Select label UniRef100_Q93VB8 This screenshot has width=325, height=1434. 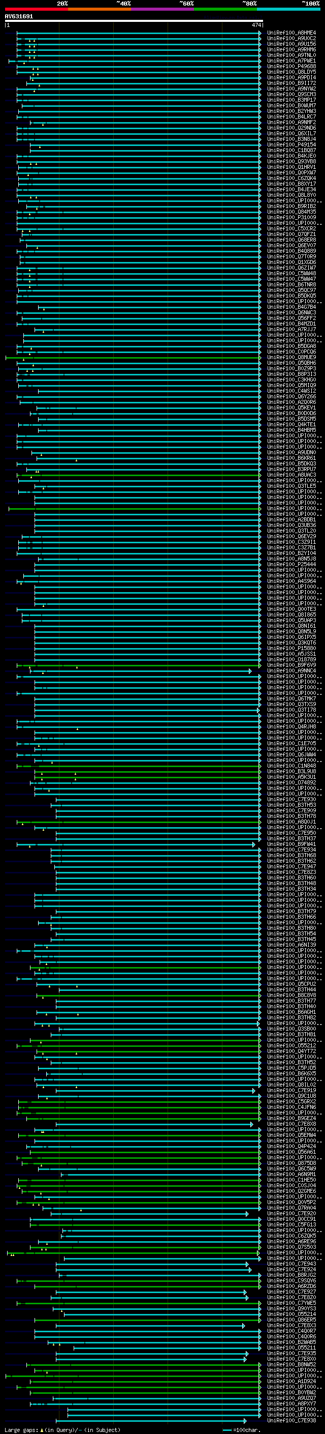(291, 161)
